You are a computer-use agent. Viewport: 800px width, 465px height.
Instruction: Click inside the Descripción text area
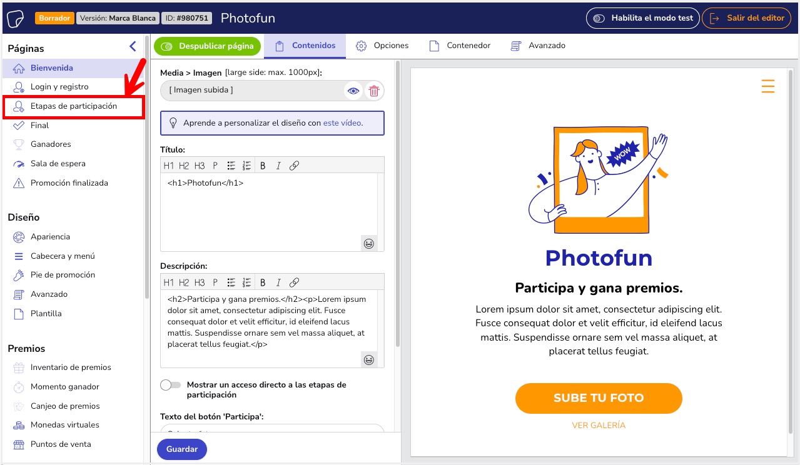tap(270, 328)
